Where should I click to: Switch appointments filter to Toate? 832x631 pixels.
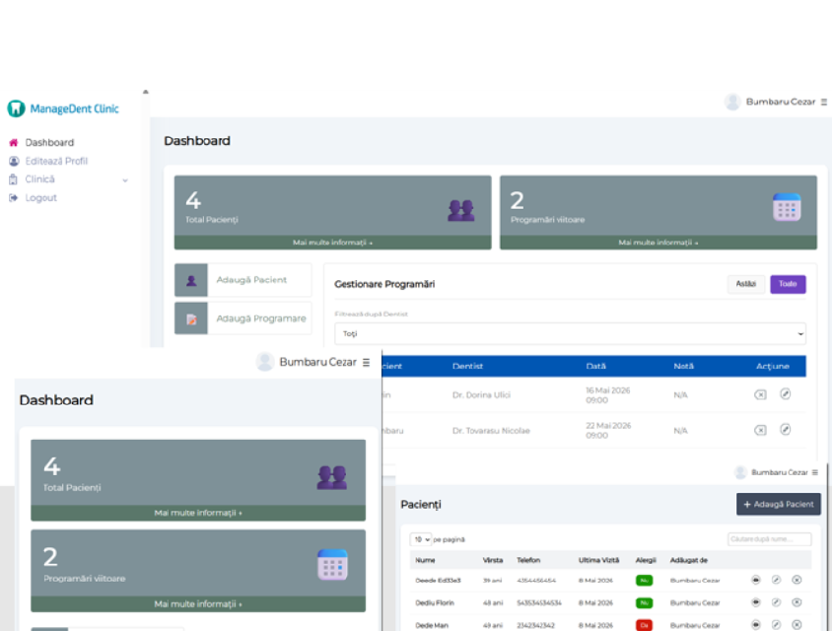click(x=788, y=284)
